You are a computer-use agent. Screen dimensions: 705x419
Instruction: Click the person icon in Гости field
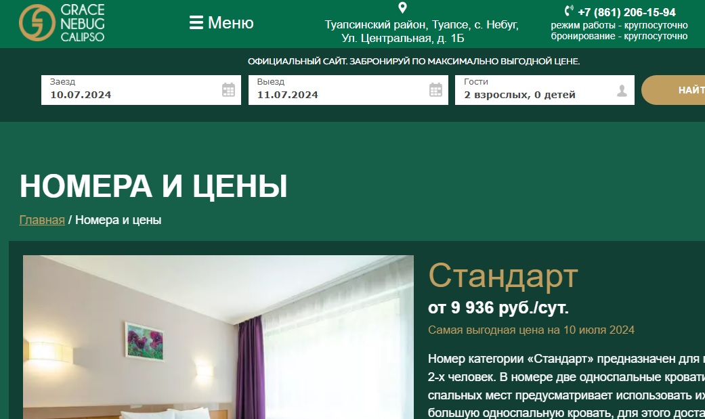click(622, 91)
